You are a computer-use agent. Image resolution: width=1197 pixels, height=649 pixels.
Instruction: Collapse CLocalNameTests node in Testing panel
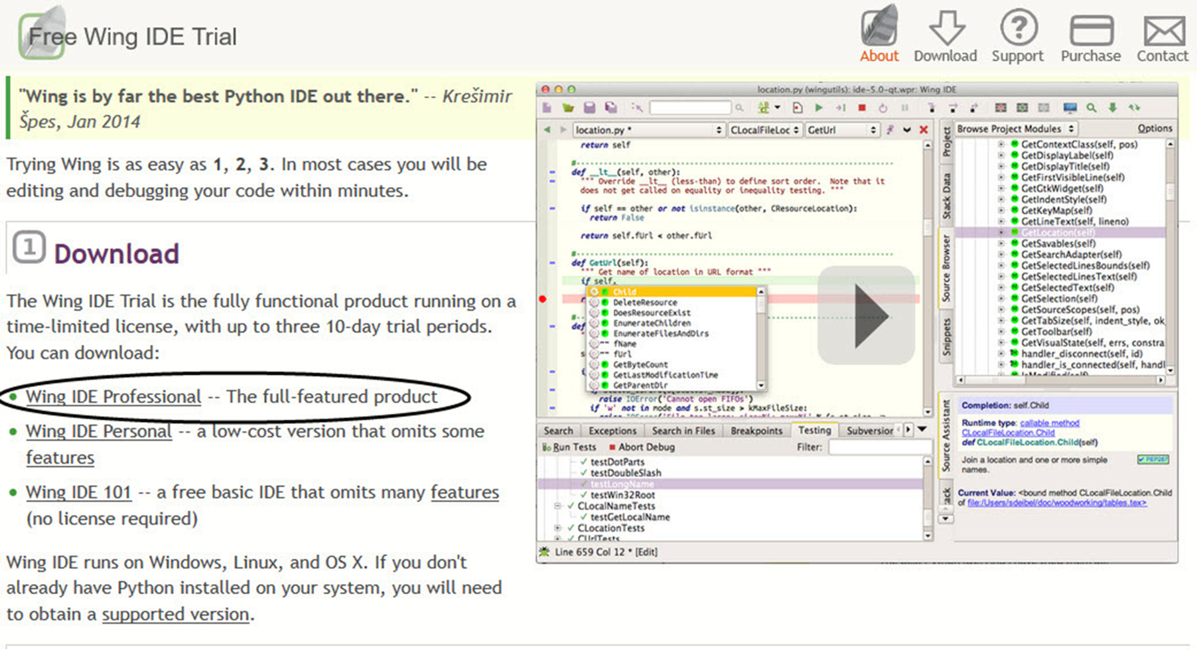coord(558,506)
